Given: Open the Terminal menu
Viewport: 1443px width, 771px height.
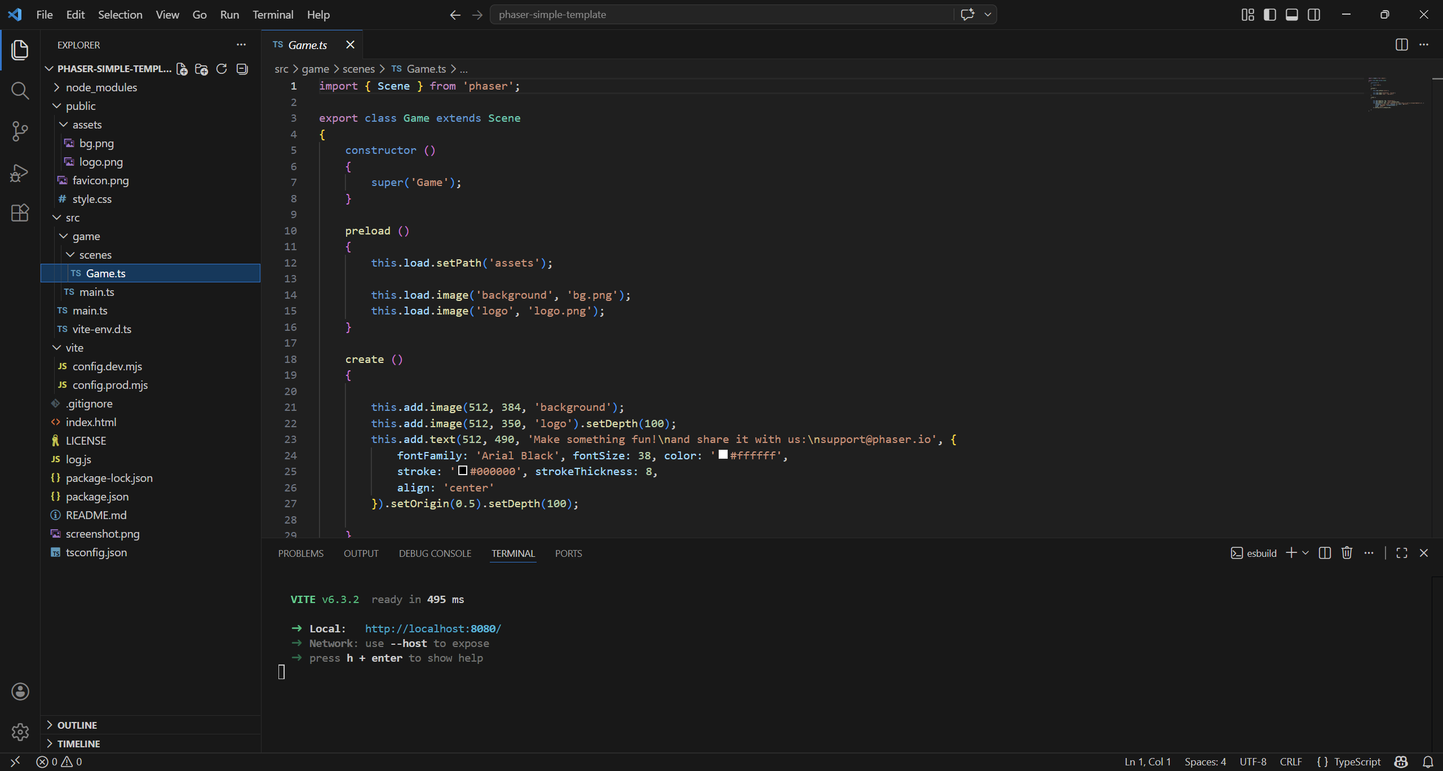Looking at the screenshot, I should click(x=273, y=15).
